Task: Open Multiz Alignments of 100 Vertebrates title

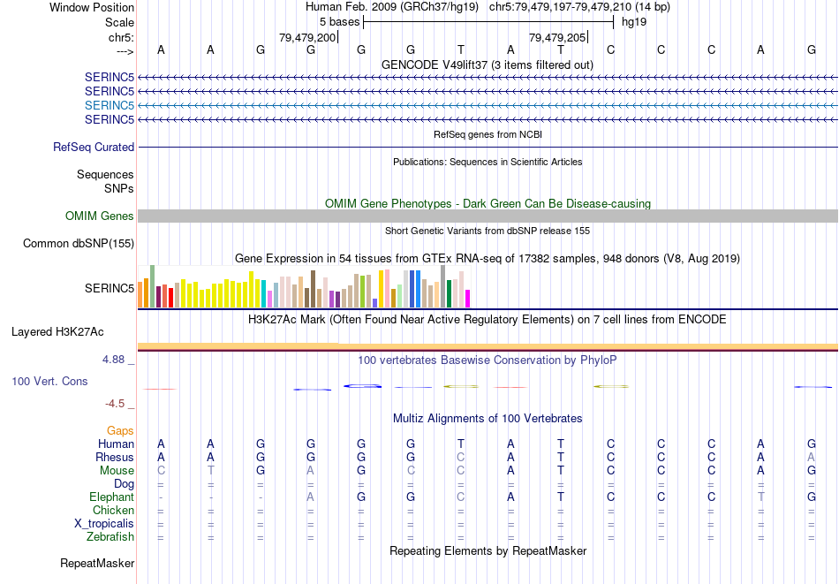Action: click(488, 419)
